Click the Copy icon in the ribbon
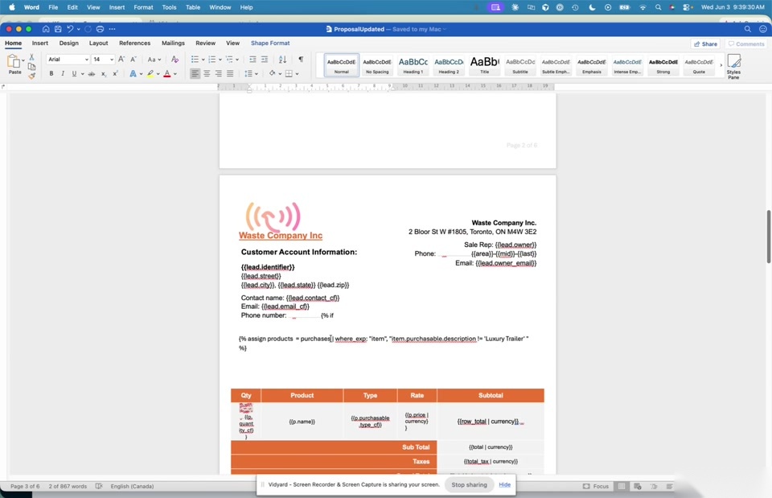Screen dimensions: 772x498 tap(32, 67)
